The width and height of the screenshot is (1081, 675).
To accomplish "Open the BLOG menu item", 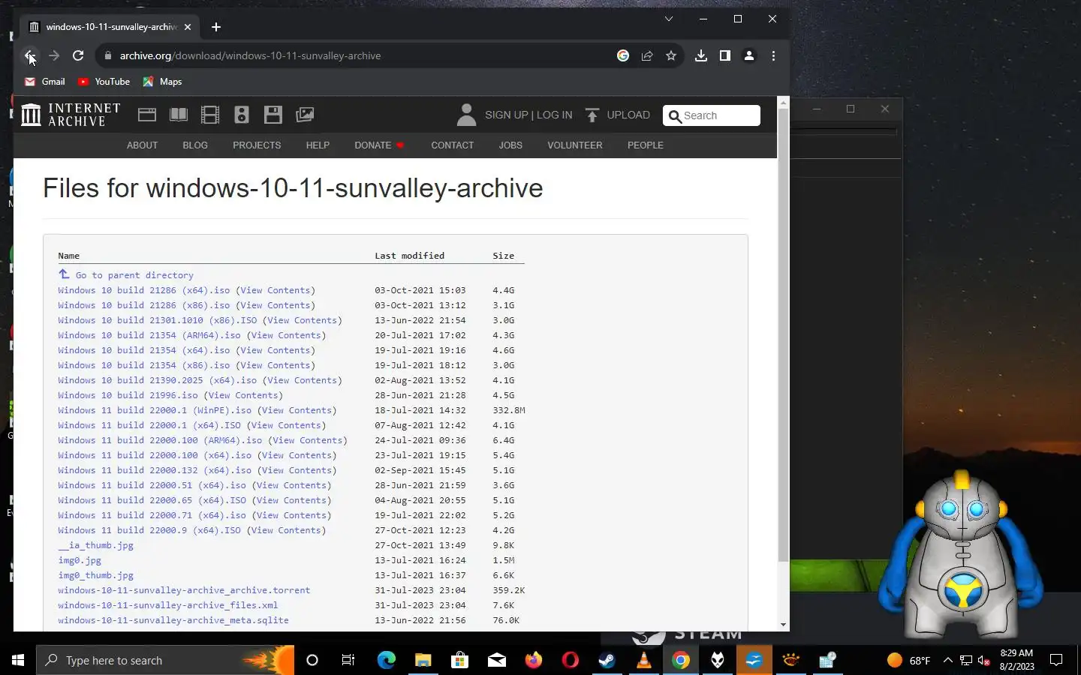I will [195, 145].
